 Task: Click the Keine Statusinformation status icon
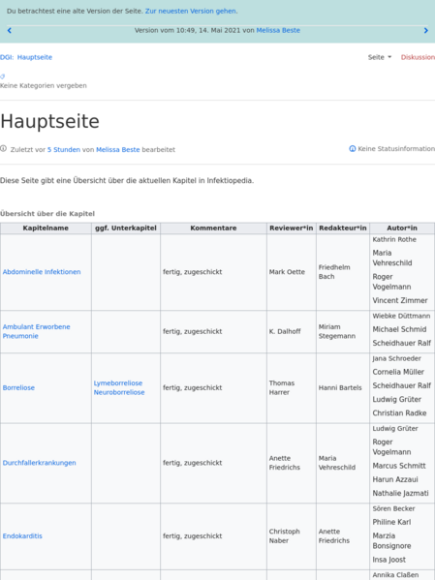tap(353, 149)
